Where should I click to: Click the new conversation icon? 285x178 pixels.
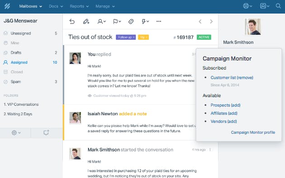[46, 132]
